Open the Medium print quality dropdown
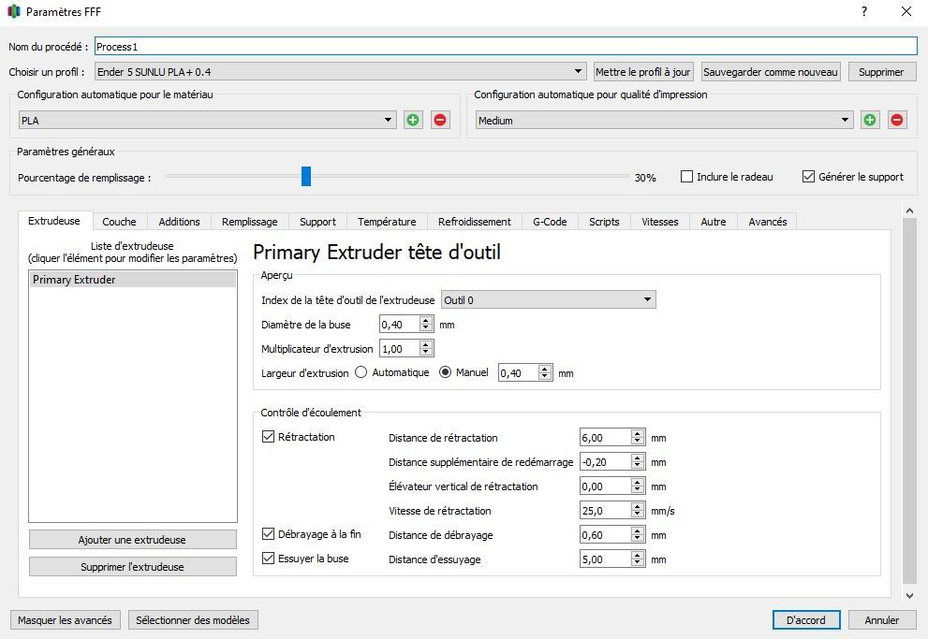This screenshot has height=639, width=928. coord(664,120)
